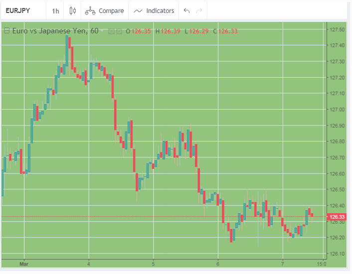352x274 pixels.
Task: Collapse the chart legend box
Action: point(6,31)
